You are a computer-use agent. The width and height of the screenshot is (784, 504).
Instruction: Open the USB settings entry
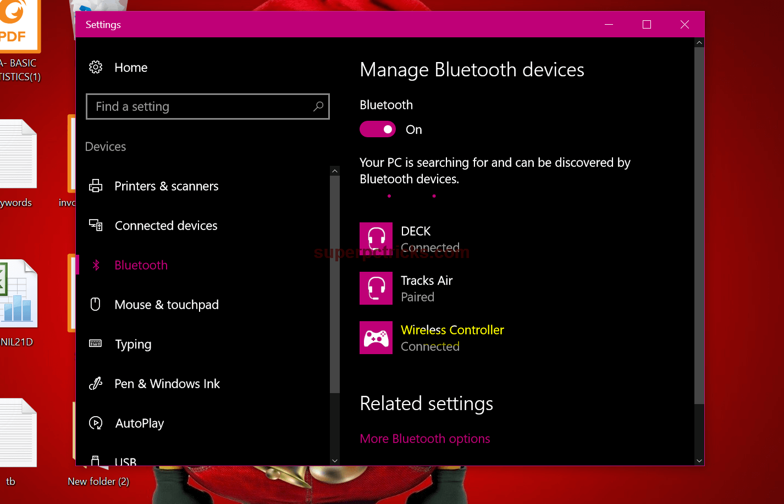125,460
